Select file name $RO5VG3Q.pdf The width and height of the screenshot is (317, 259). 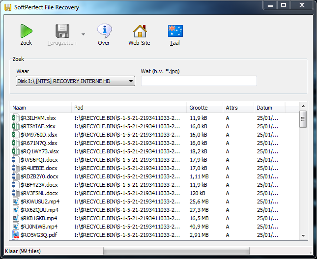click(x=39, y=235)
